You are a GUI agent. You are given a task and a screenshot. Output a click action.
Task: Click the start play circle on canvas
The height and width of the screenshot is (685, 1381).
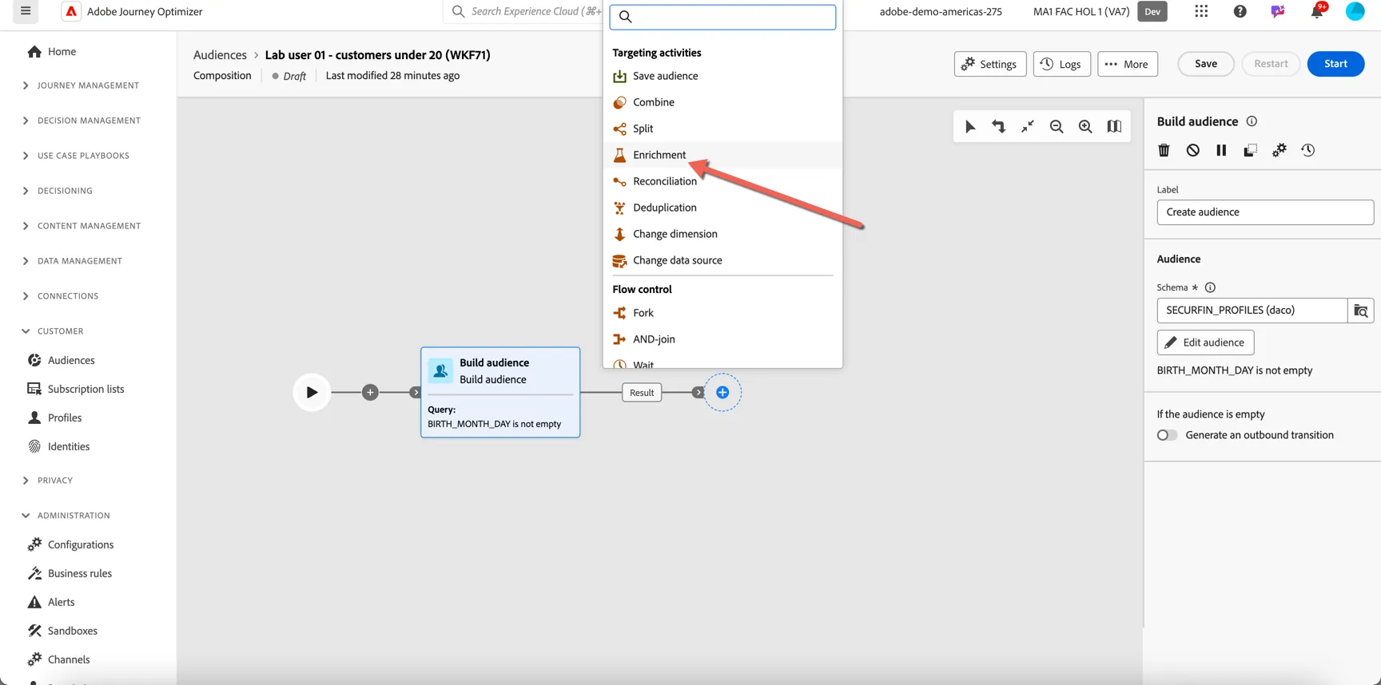point(312,392)
